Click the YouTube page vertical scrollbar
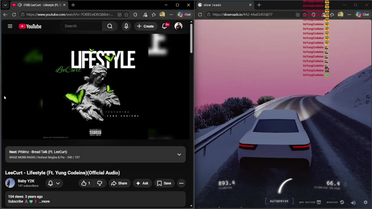 pos(191,38)
